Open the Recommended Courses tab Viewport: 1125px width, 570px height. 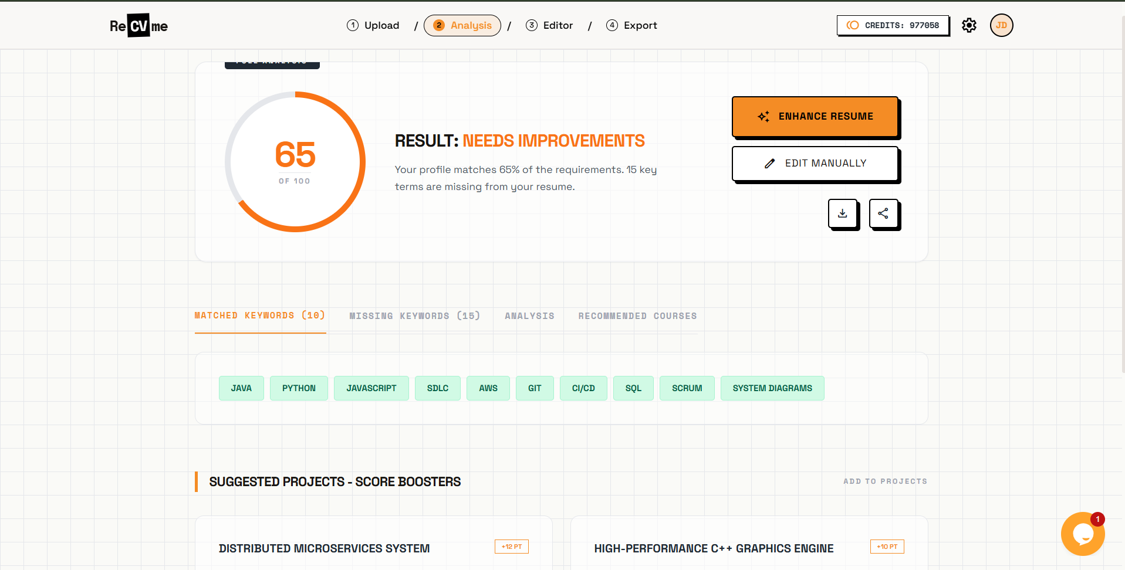click(637, 316)
